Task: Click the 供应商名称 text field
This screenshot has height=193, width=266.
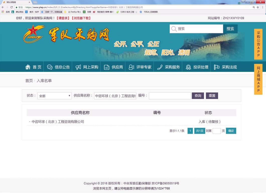Action: tap(115, 96)
